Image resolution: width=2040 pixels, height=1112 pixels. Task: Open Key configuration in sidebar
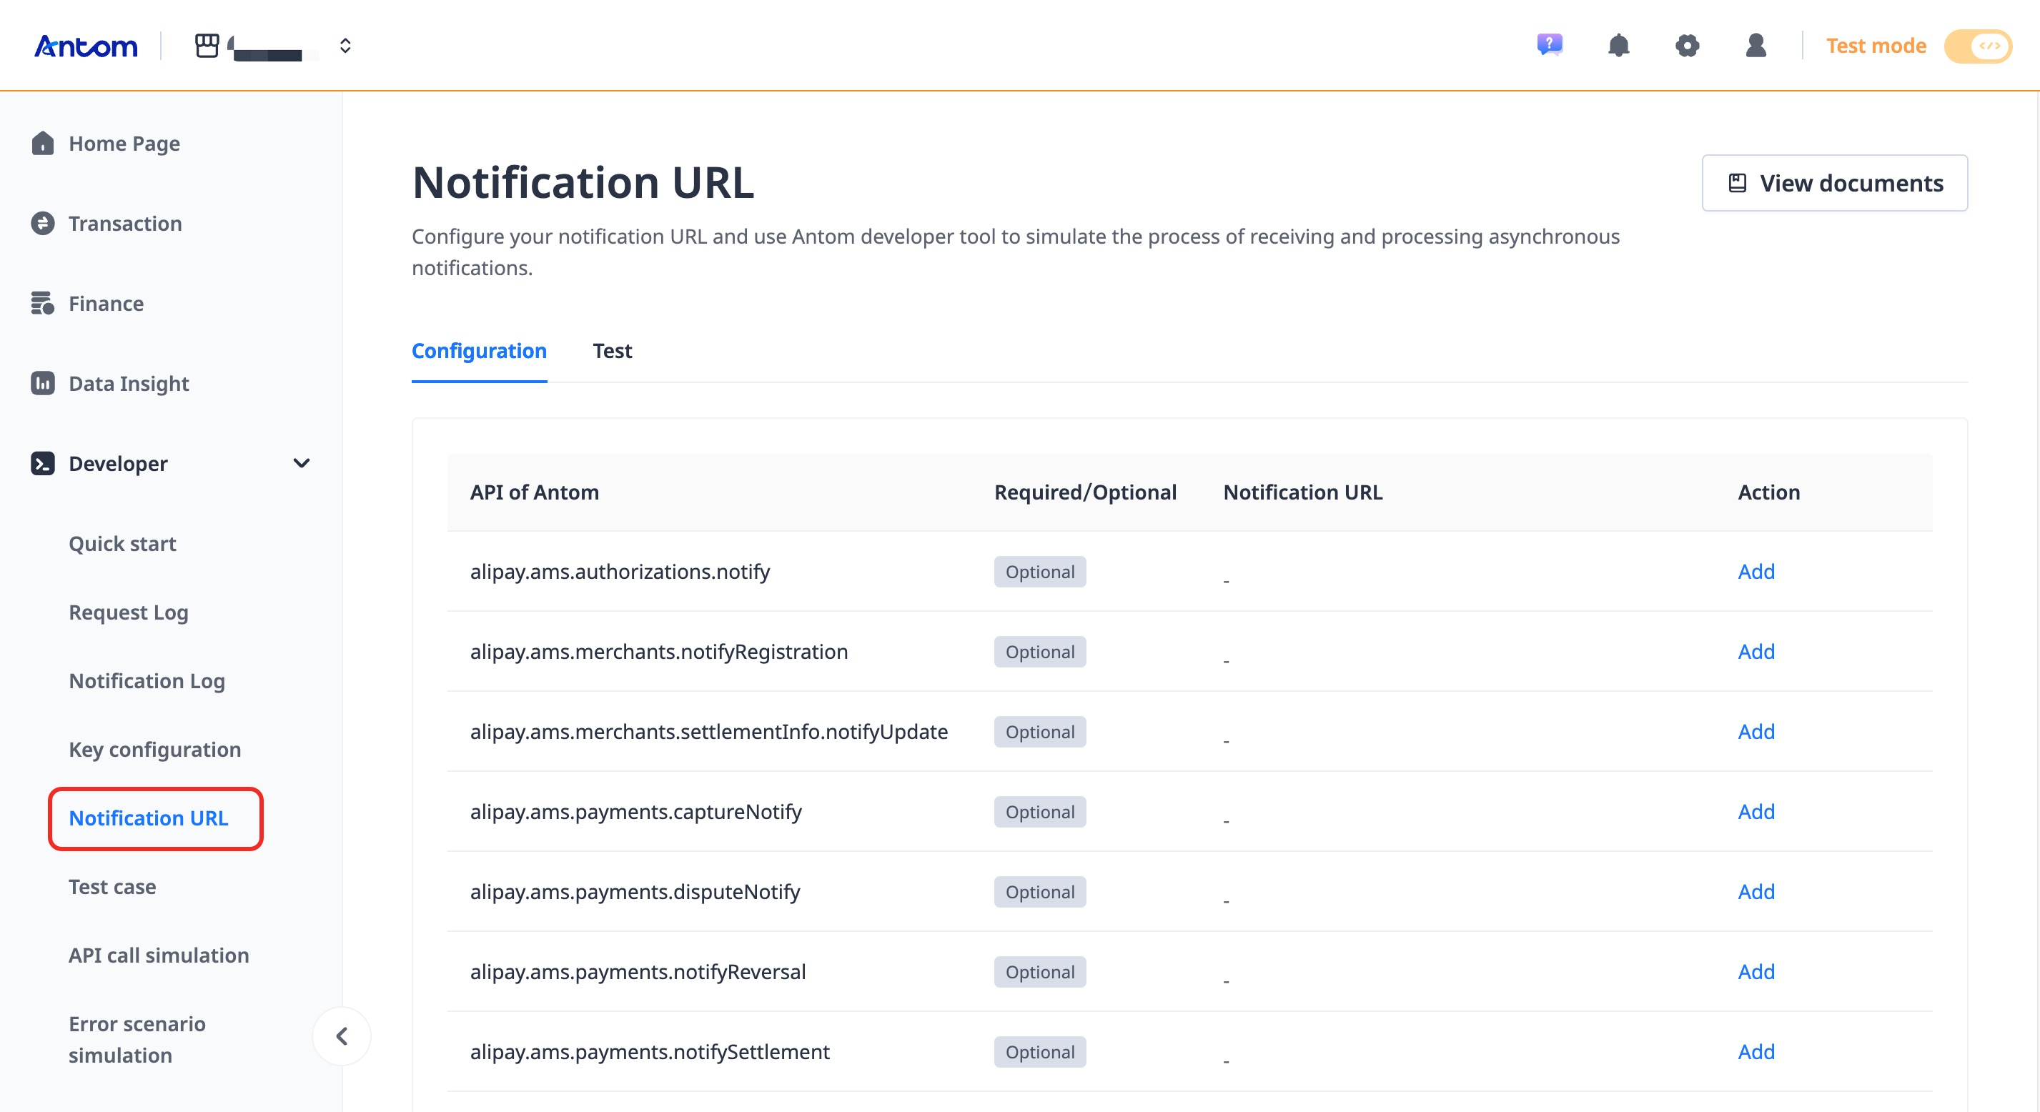point(154,749)
